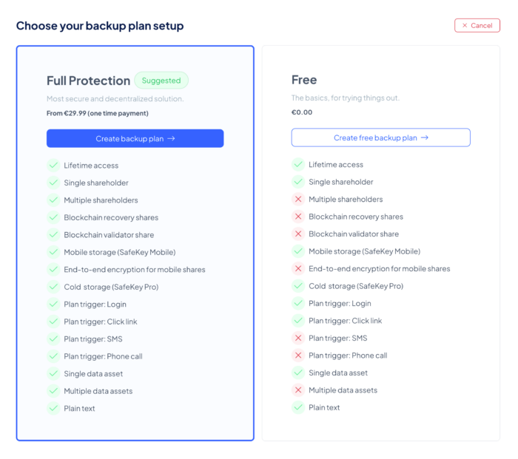Click red cross beside Free End-to-end encryption
This screenshot has height=459, width=518.
(298, 269)
